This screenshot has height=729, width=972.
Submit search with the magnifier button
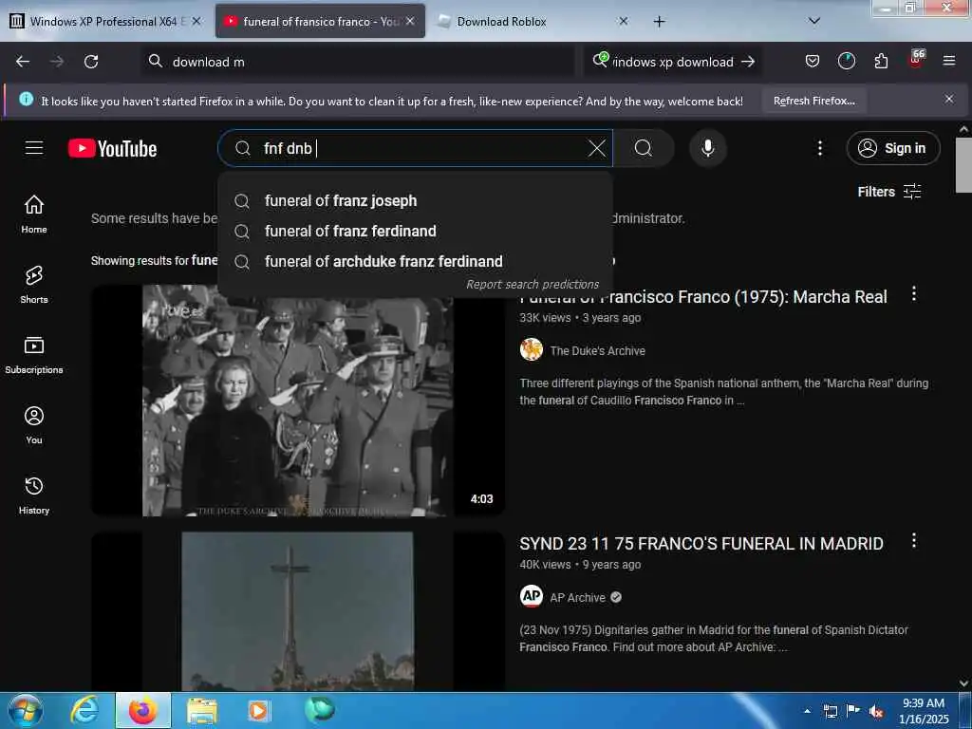tap(644, 148)
